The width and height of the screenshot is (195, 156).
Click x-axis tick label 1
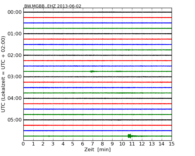pos(33,144)
